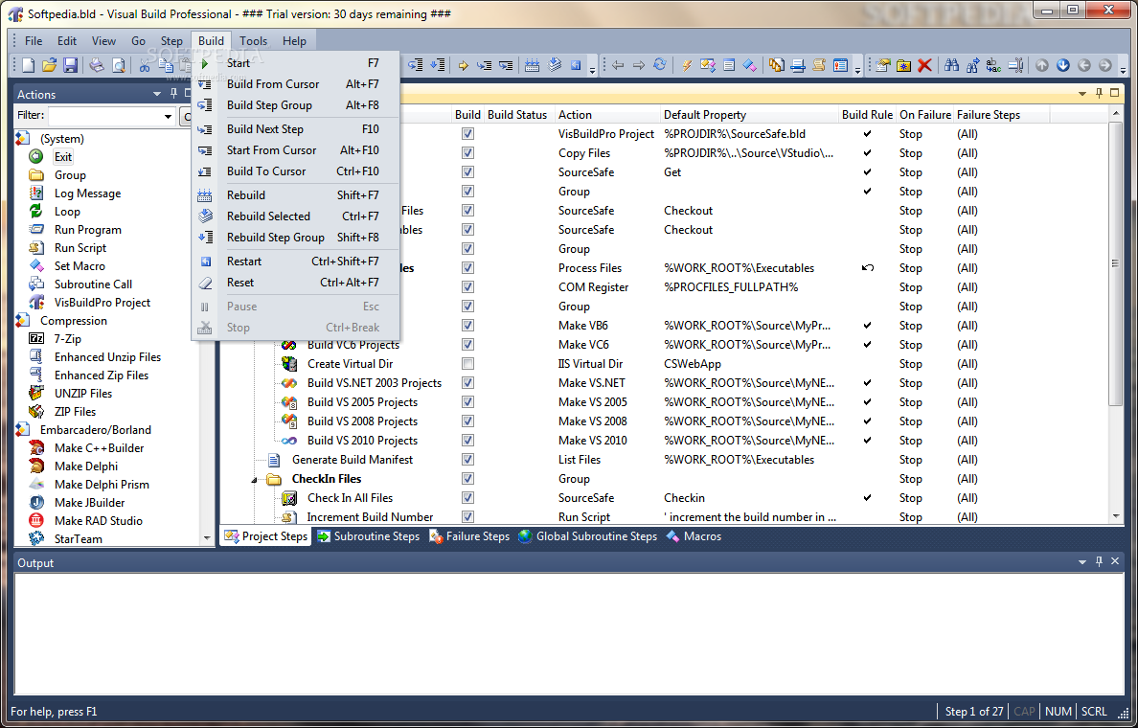
Task: Open the Filter combo box dropdown
Action: (168, 116)
